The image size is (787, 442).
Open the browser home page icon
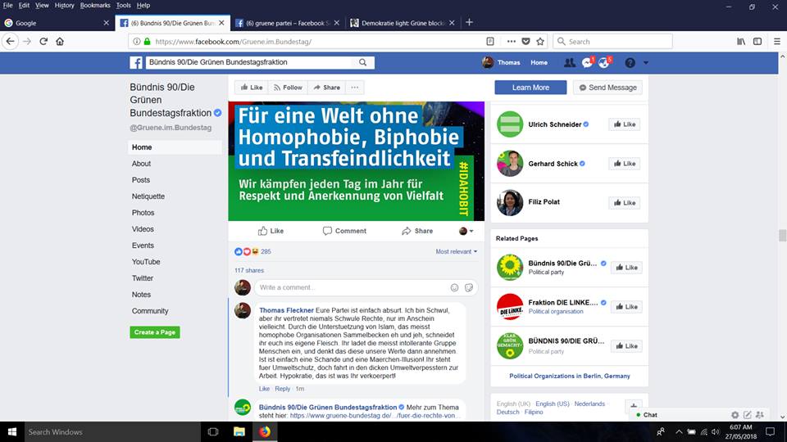pos(60,42)
